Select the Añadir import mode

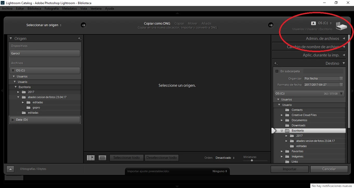coord(206,23)
